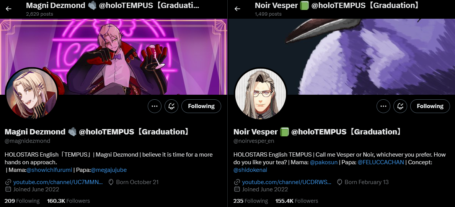
Task: Open Magni's youtube.com/channel/UC7MMN link
Action: [58, 182]
